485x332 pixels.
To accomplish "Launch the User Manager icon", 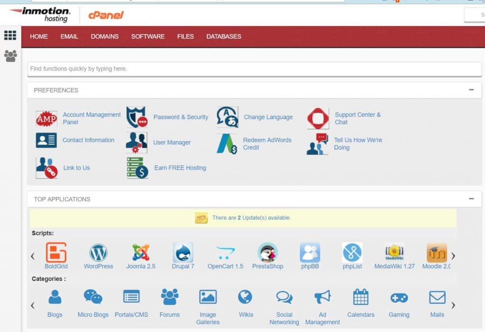I will click(x=136, y=143).
